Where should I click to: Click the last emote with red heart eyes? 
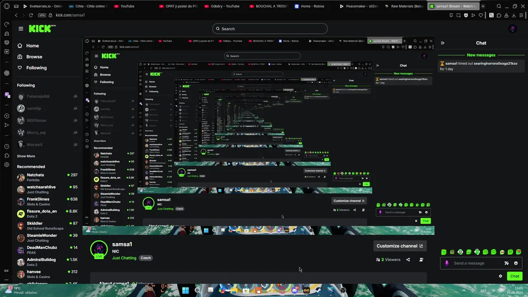click(519, 252)
